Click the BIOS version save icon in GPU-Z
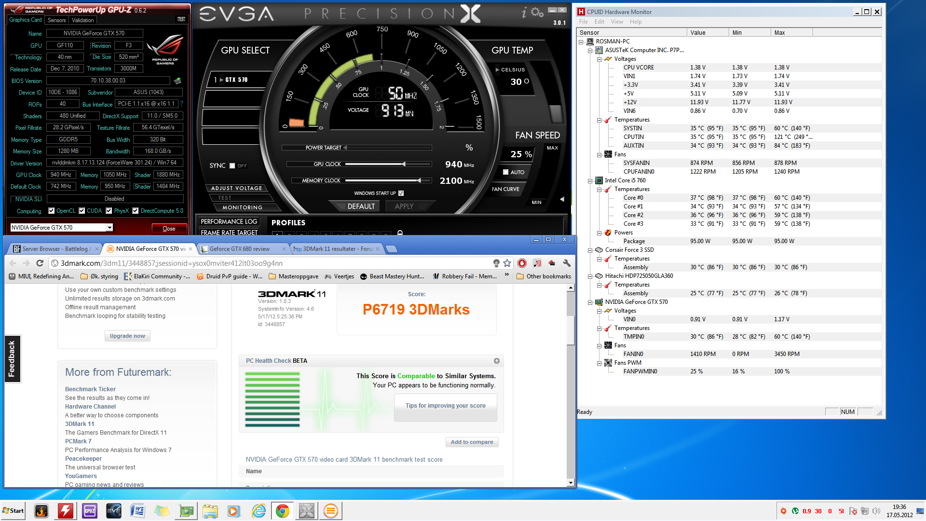The height and width of the screenshot is (521, 926). (x=177, y=81)
